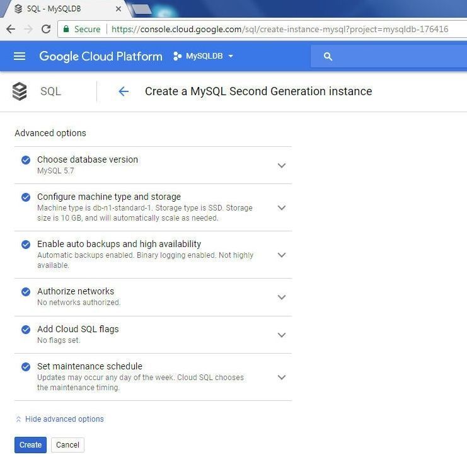467x457 pixels.
Task: Click the SQL stacked layers product icon
Action: point(20,91)
